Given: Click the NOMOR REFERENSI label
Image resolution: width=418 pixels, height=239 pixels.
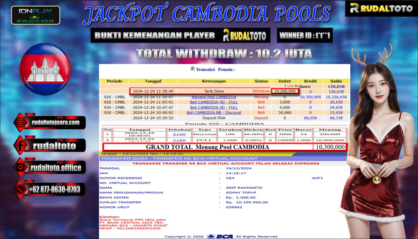Looking at the screenshot, I should [x=121, y=178].
